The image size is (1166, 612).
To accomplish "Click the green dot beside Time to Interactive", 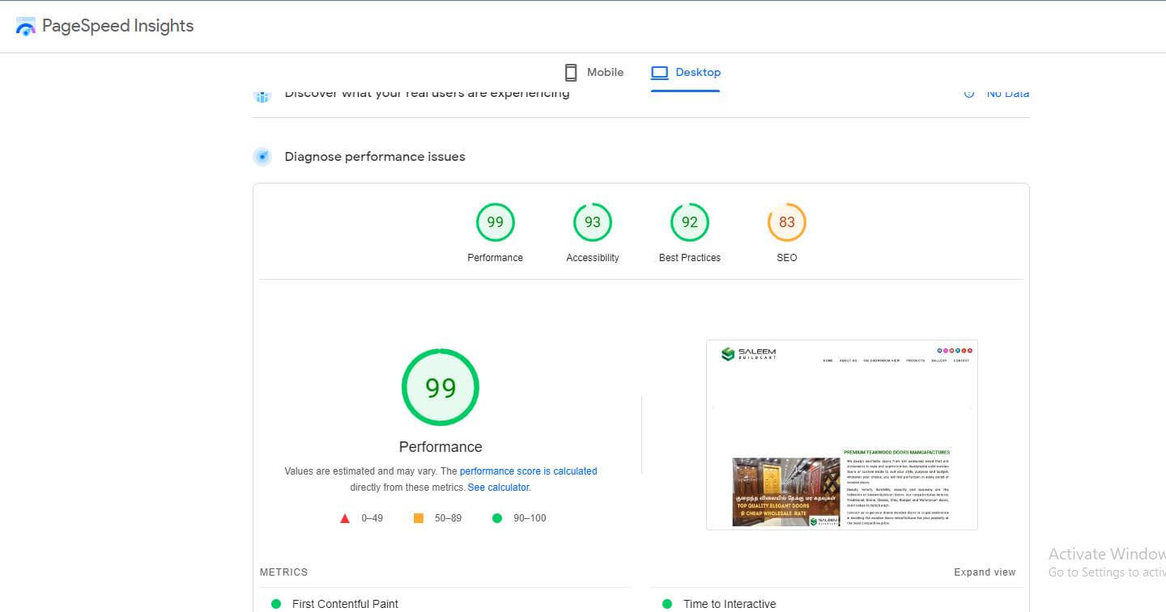I will [x=667, y=604].
